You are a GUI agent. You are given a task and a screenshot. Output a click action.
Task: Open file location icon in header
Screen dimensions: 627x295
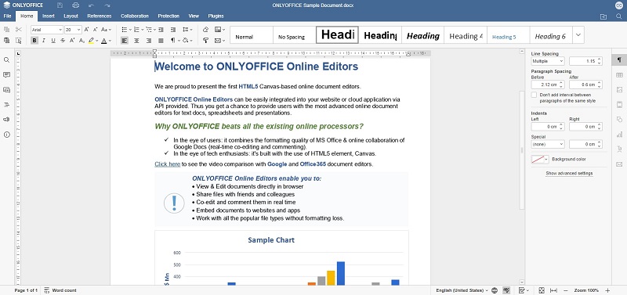point(603,16)
